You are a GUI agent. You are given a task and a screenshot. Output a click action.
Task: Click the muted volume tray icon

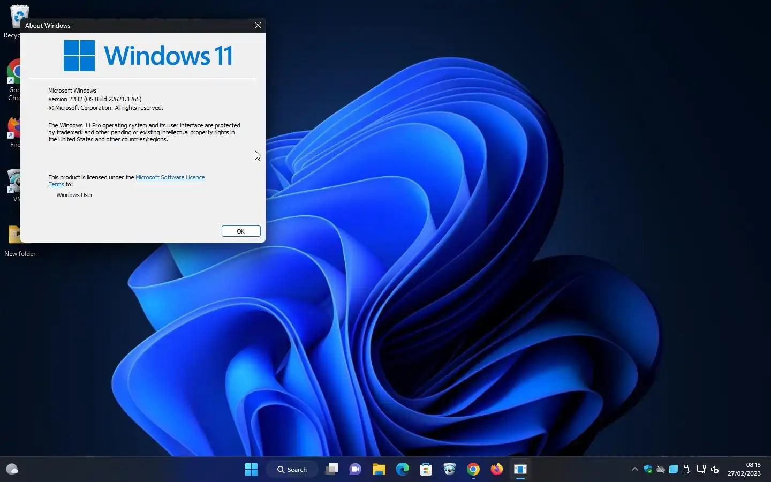[x=715, y=470]
